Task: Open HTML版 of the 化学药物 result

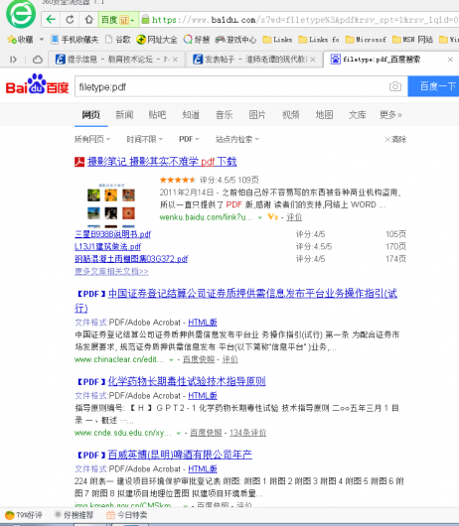Action: pyautogui.click(x=203, y=396)
